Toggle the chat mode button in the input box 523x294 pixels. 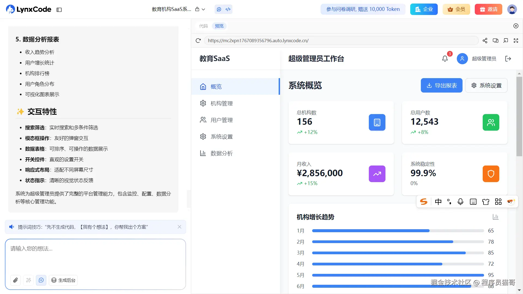click(x=41, y=280)
